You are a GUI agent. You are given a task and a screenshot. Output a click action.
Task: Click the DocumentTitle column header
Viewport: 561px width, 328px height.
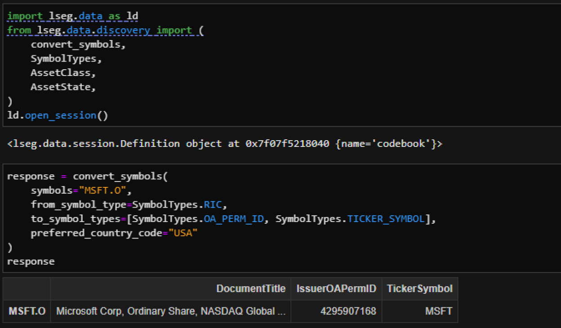click(x=251, y=288)
